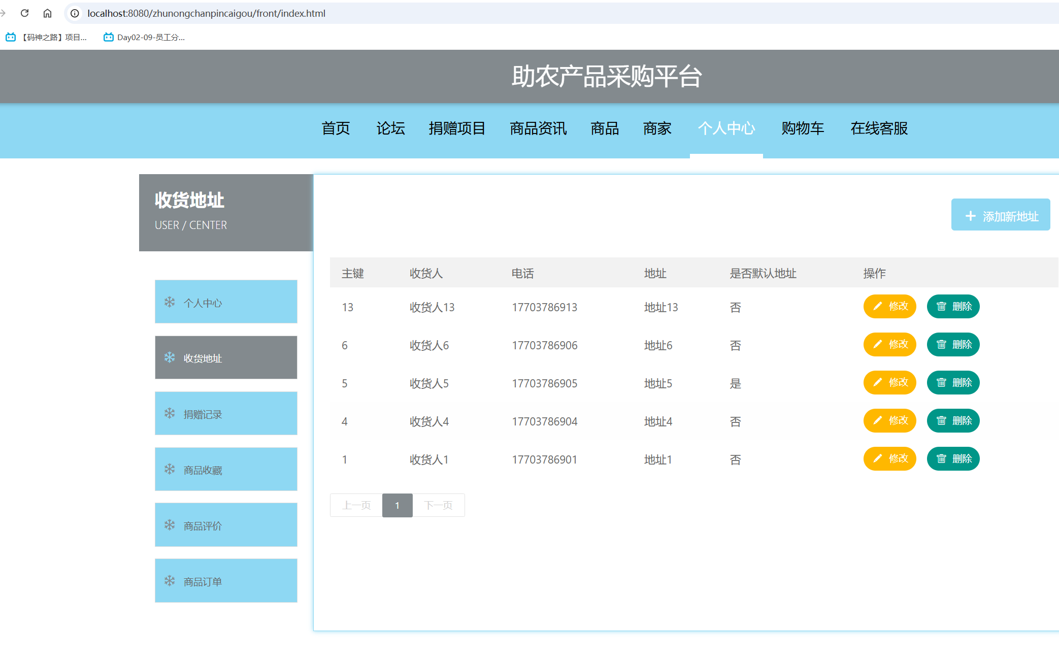The width and height of the screenshot is (1059, 658).
Task: Click the 主键 column header
Action: click(353, 273)
